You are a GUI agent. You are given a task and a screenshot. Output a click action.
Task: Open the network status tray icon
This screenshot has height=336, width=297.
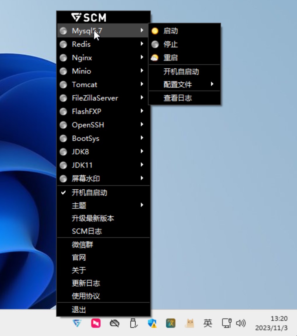click(x=227, y=323)
